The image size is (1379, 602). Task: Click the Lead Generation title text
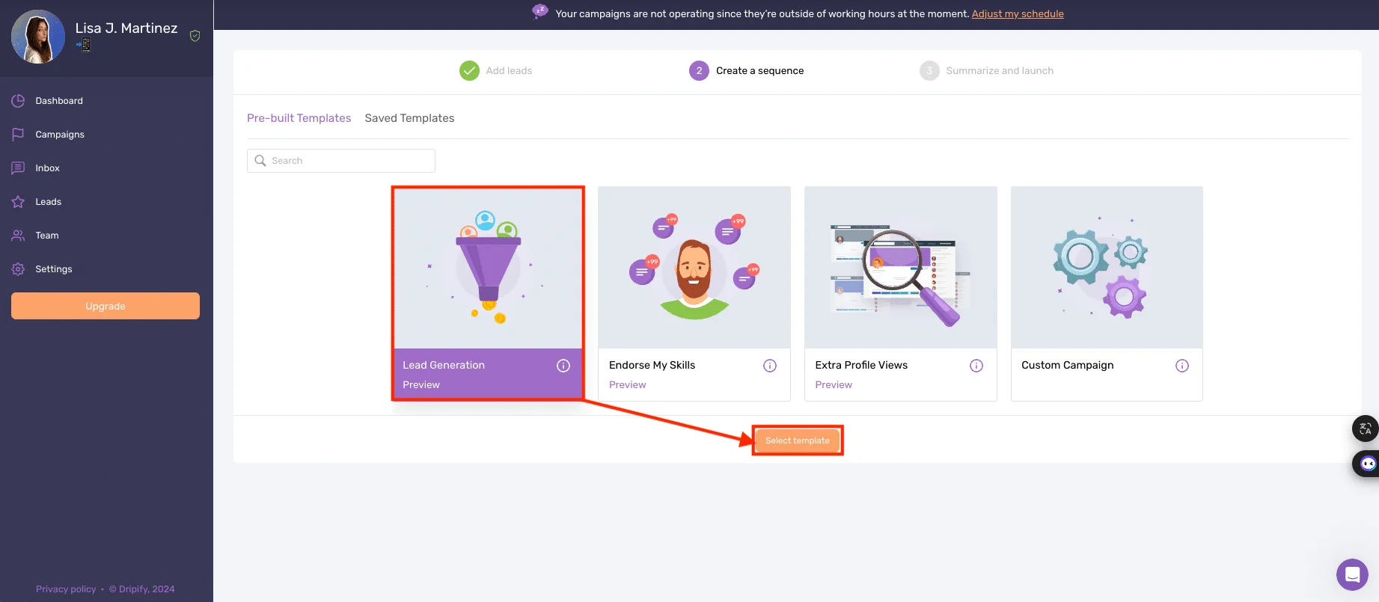444,365
